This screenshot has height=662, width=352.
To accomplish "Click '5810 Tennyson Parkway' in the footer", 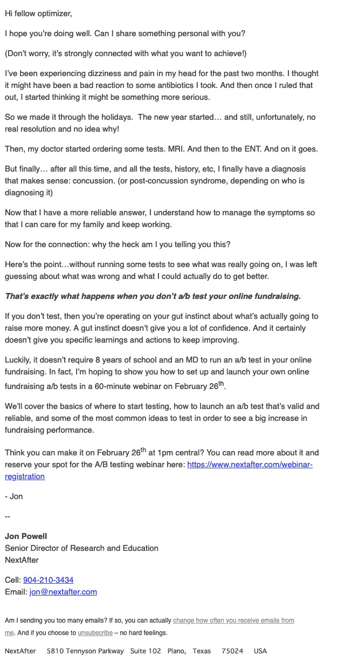I will (x=85, y=651).
